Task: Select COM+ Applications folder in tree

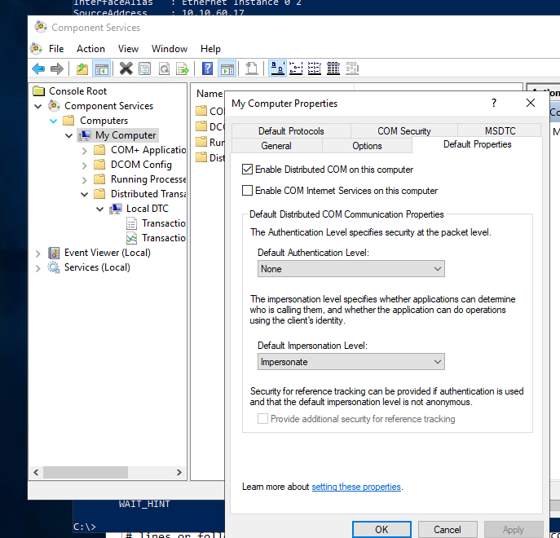Action: (148, 150)
